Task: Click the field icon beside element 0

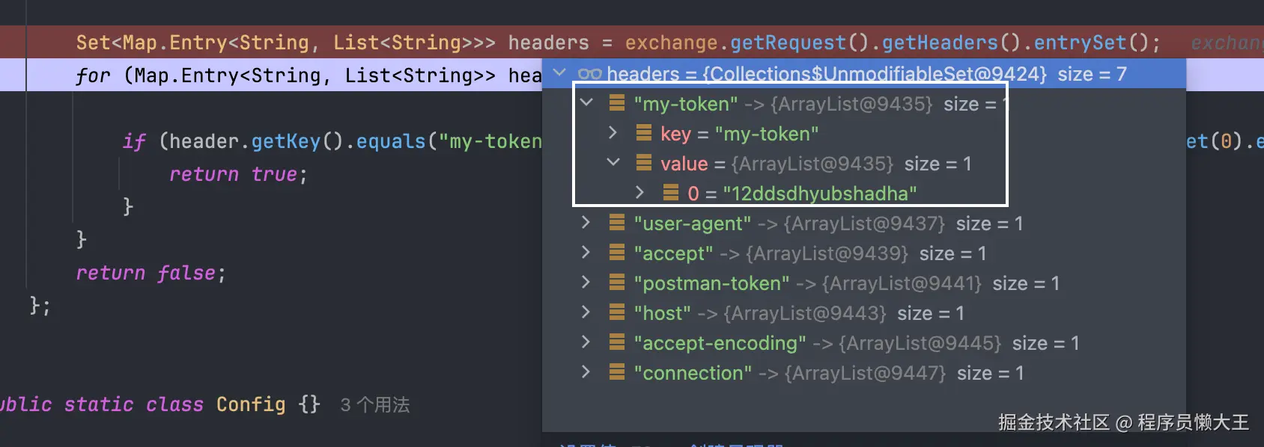Action: click(x=671, y=193)
